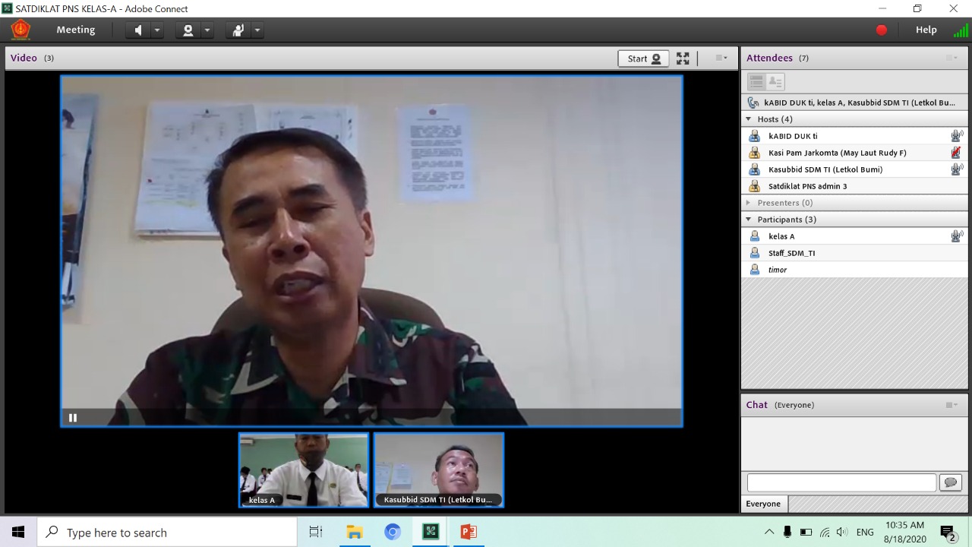Open the Meeting menu
The image size is (972, 547).
pos(76,30)
